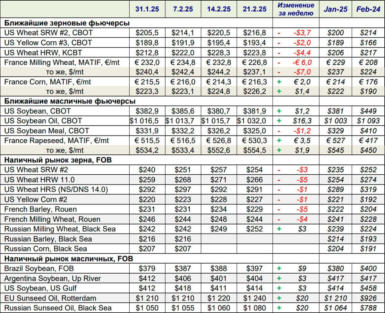Click the US Soybean Meal, CBOT label

[47, 131]
